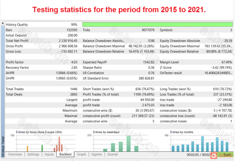The width and height of the screenshot is (236, 161).
Task: Click average loss trade value -2 183.06
Action: point(225,105)
